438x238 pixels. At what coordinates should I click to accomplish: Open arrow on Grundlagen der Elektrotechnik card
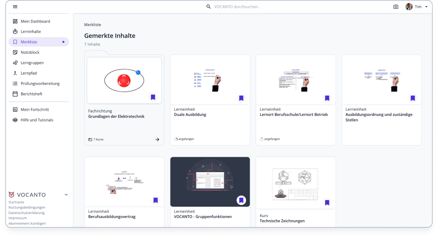tap(157, 139)
